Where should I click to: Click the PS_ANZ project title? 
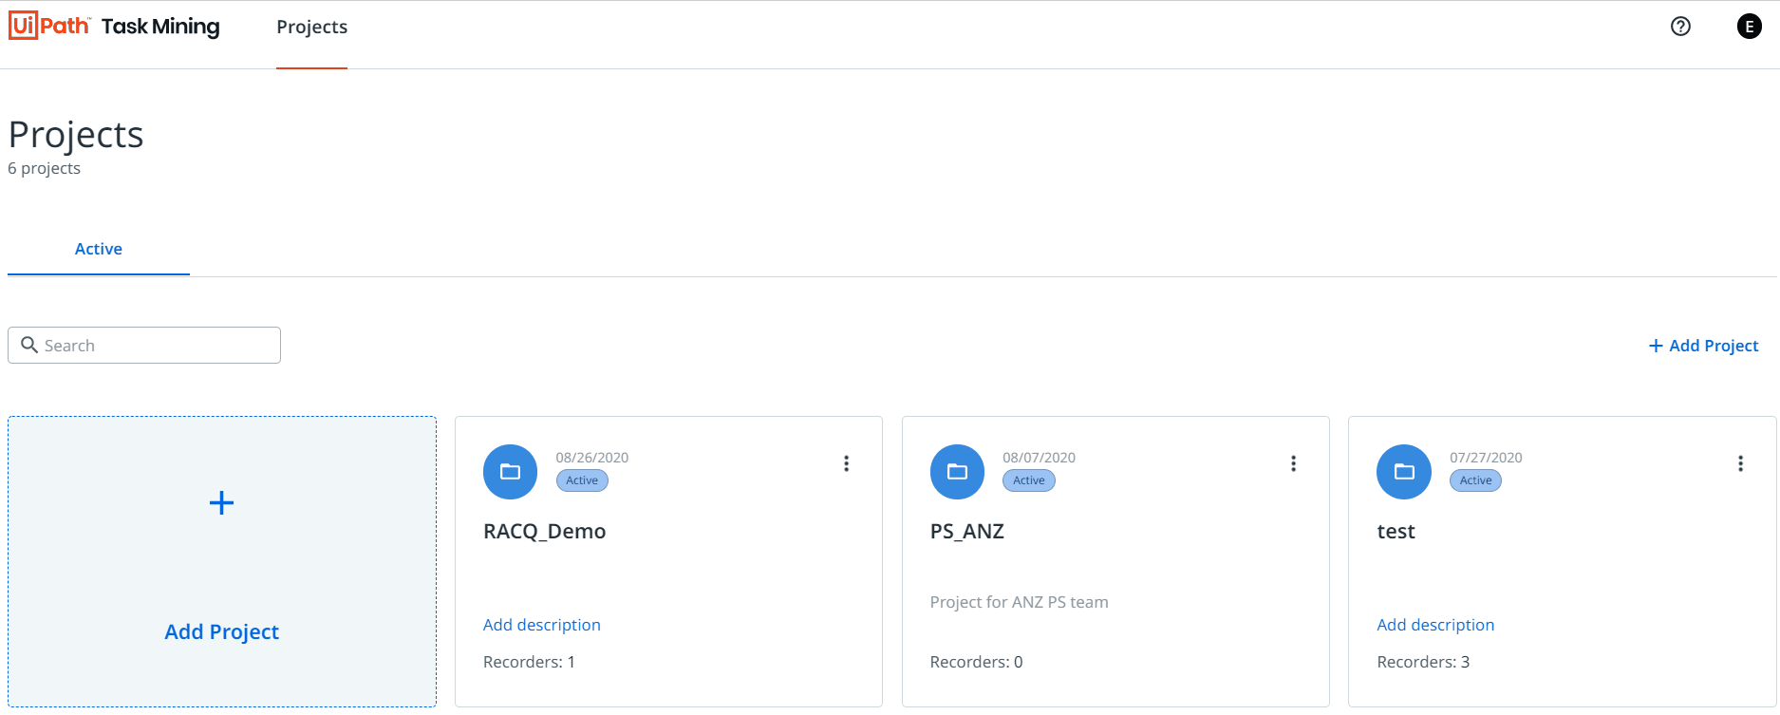(x=967, y=531)
